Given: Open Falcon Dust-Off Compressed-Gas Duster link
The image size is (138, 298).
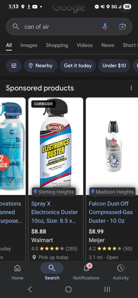Looking at the screenshot, I should pos(111,212).
